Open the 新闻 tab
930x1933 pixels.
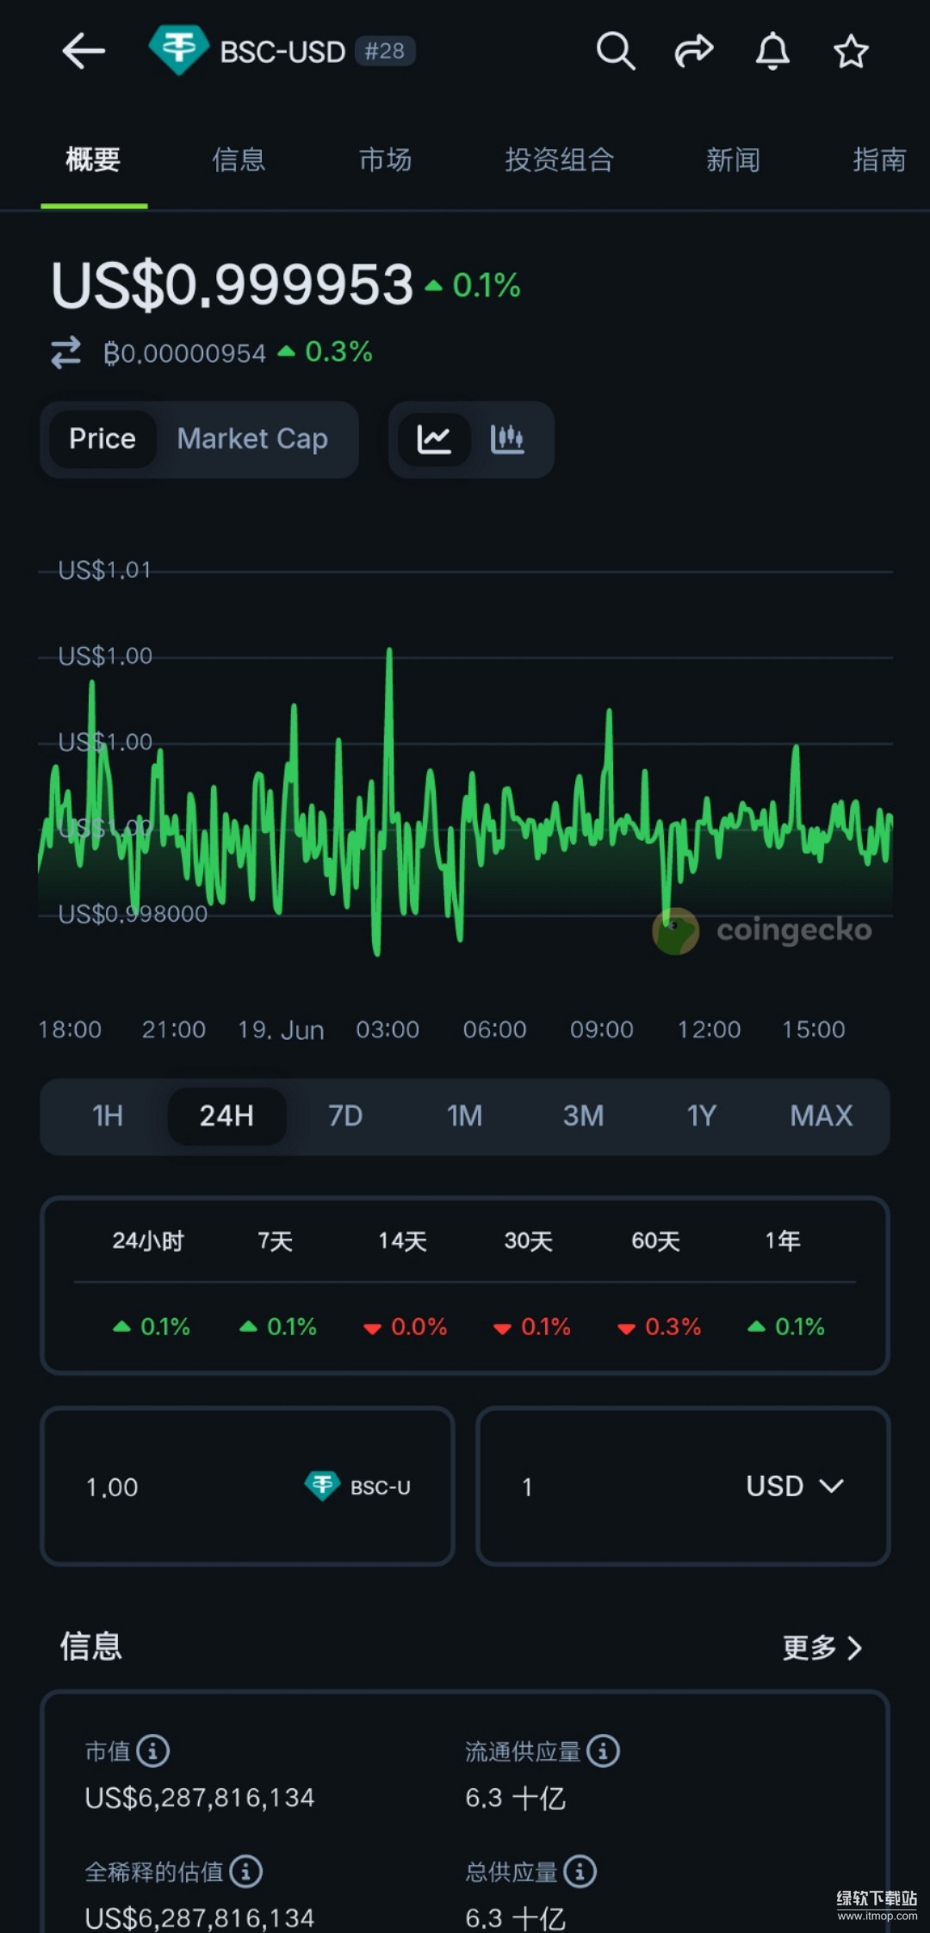(733, 159)
